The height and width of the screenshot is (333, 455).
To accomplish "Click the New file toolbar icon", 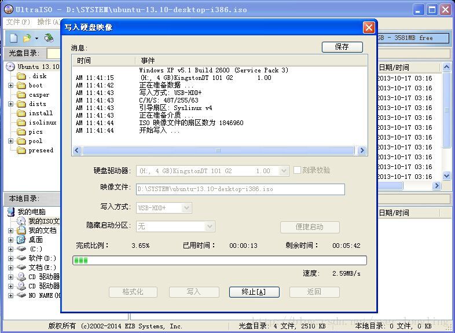I will 13,38.
